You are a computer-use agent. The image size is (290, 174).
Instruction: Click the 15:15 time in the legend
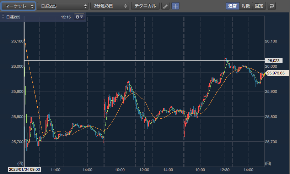coord(66,17)
